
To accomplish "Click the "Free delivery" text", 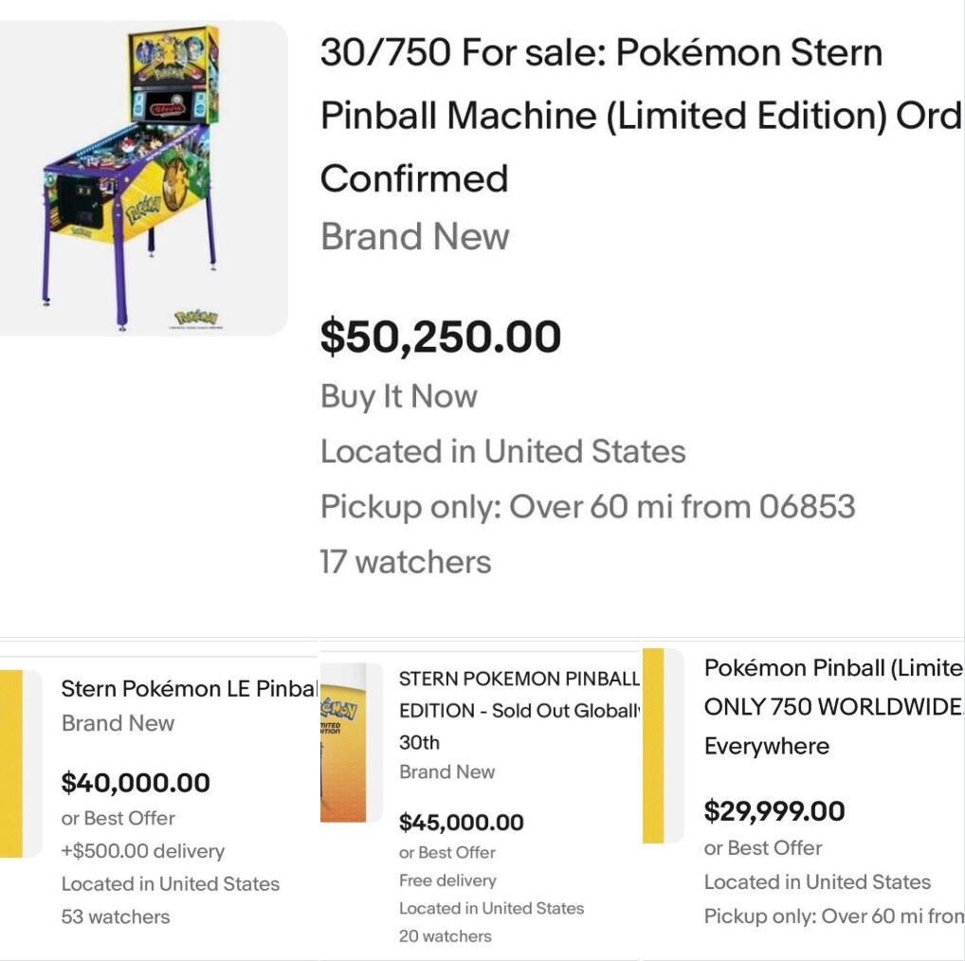I will (x=447, y=880).
